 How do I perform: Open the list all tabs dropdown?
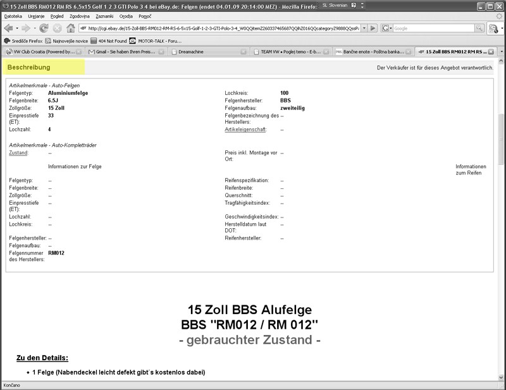click(x=502, y=52)
